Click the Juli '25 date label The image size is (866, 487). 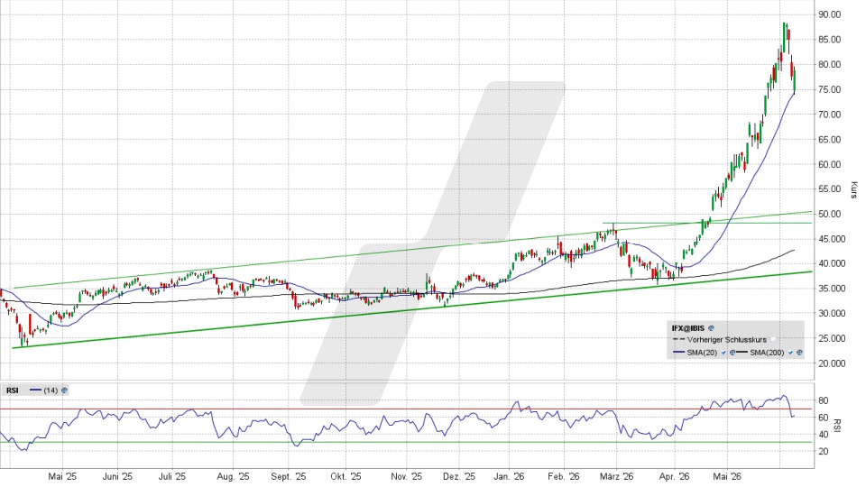pos(172,476)
